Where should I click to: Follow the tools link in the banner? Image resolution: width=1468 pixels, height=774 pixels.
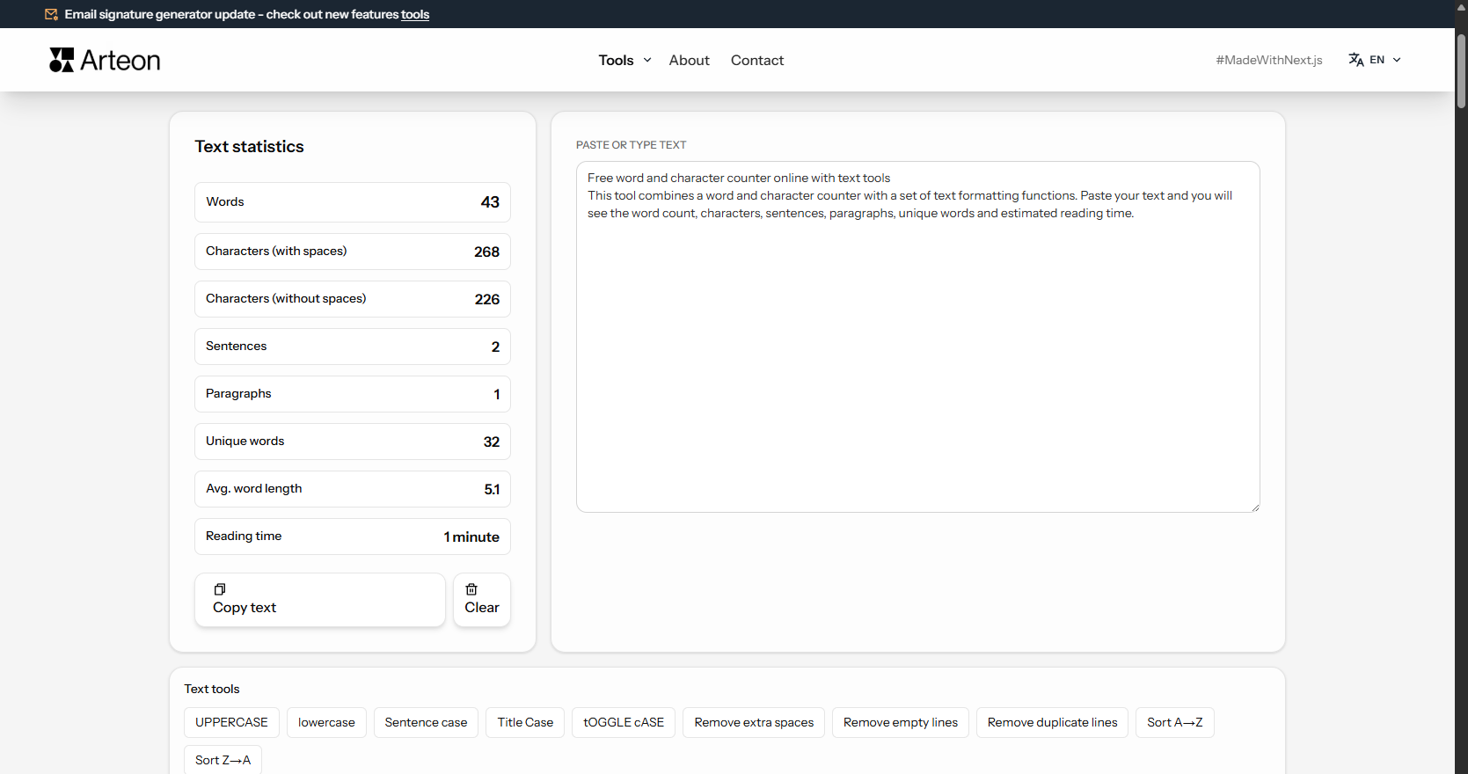(x=415, y=14)
